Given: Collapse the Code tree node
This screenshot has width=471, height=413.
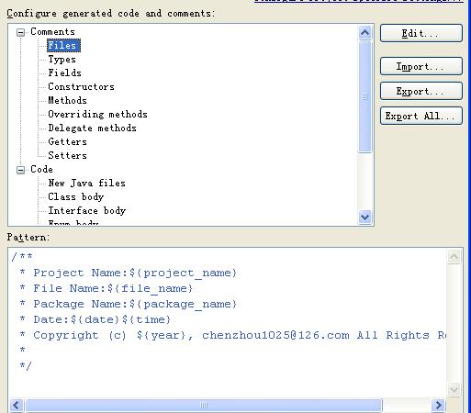Looking at the screenshot, I should tap(20, 170).
